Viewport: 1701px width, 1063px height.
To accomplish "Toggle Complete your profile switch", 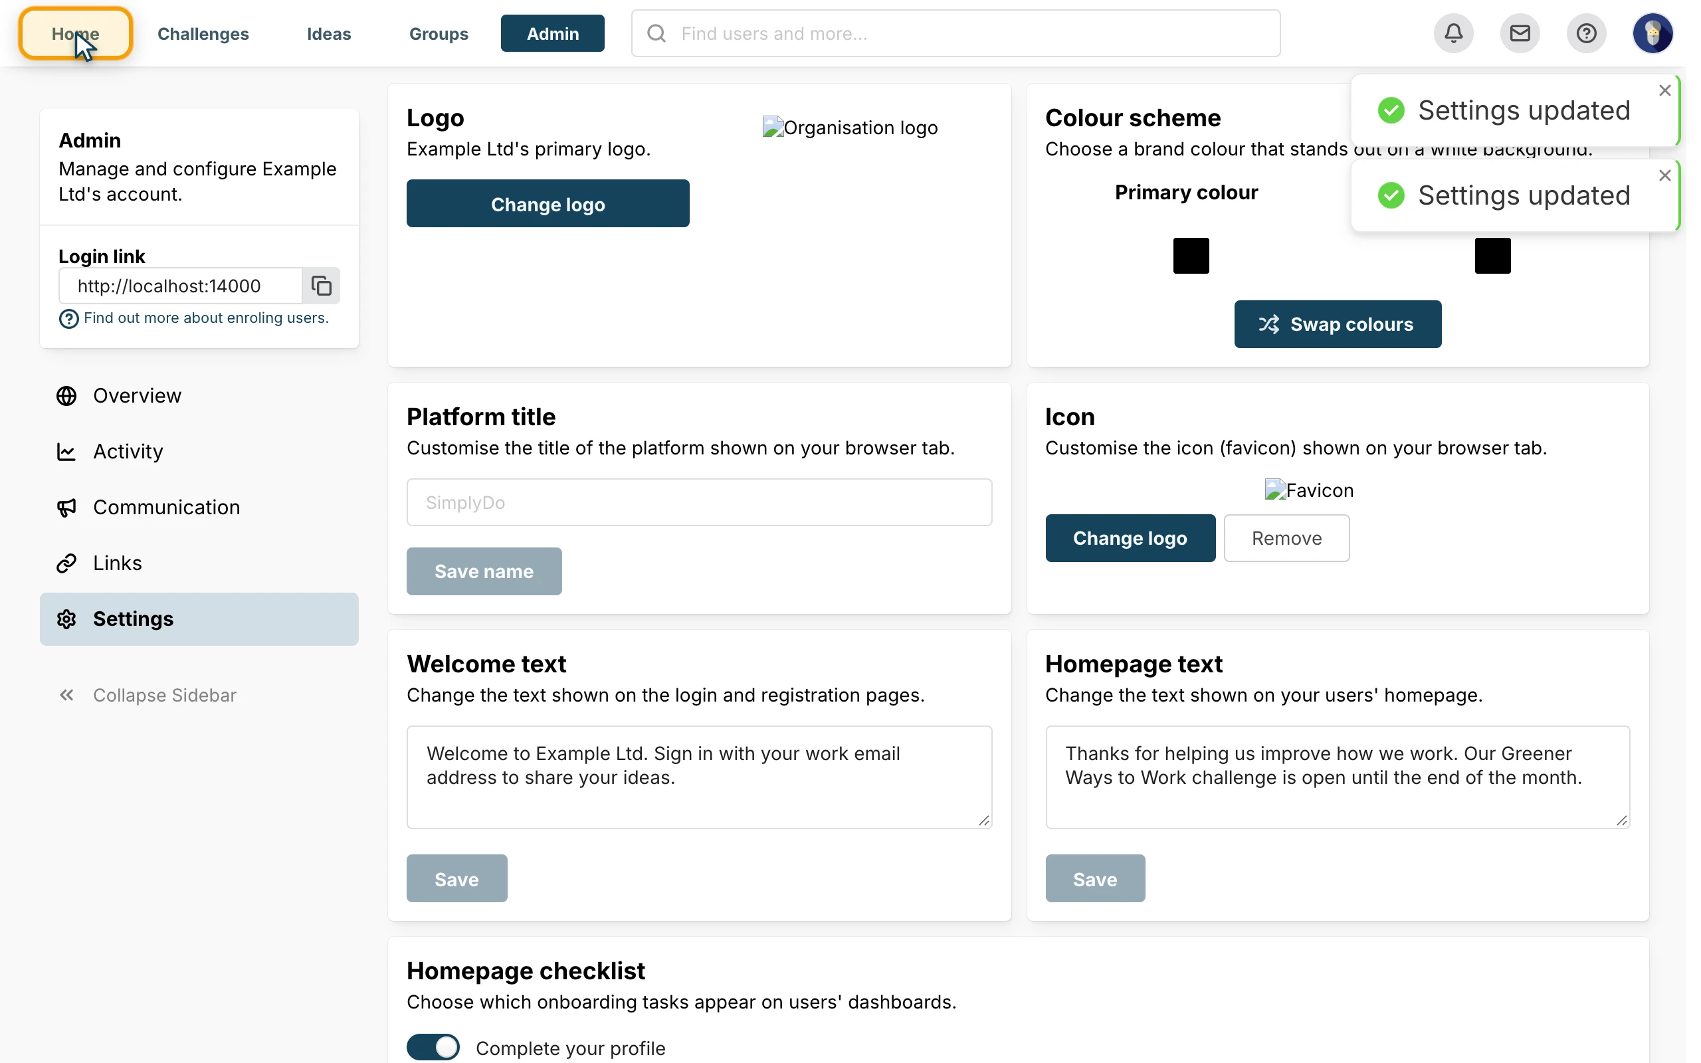I will (x=433, y=1047).
